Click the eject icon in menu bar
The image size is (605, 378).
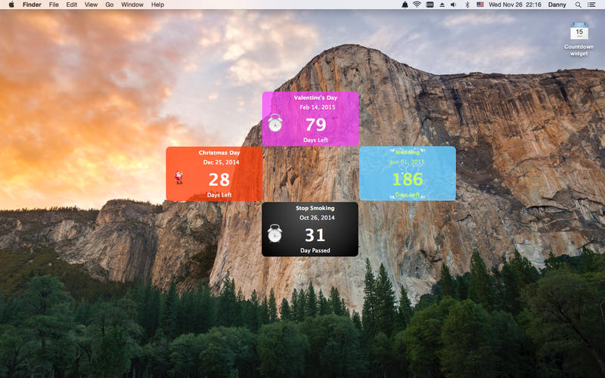(x=442, y=5)
